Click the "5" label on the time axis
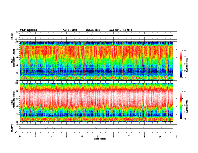Screen dimensions: 198x153 click(x=98, y=136)
